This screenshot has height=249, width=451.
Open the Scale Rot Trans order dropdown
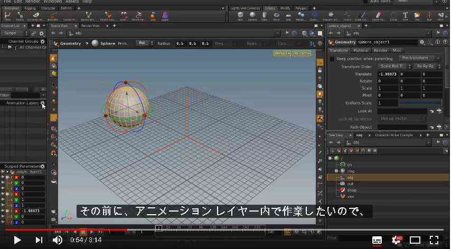(394, 66)
